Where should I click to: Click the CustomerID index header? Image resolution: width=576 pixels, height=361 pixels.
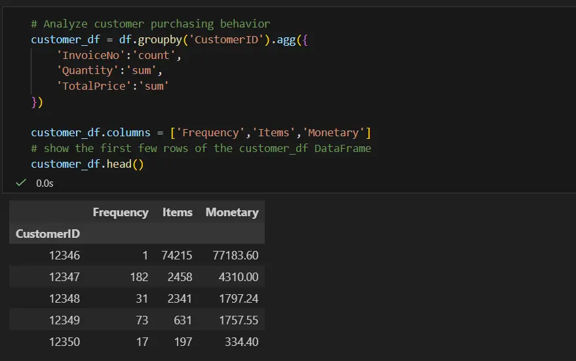coord(48,234)
